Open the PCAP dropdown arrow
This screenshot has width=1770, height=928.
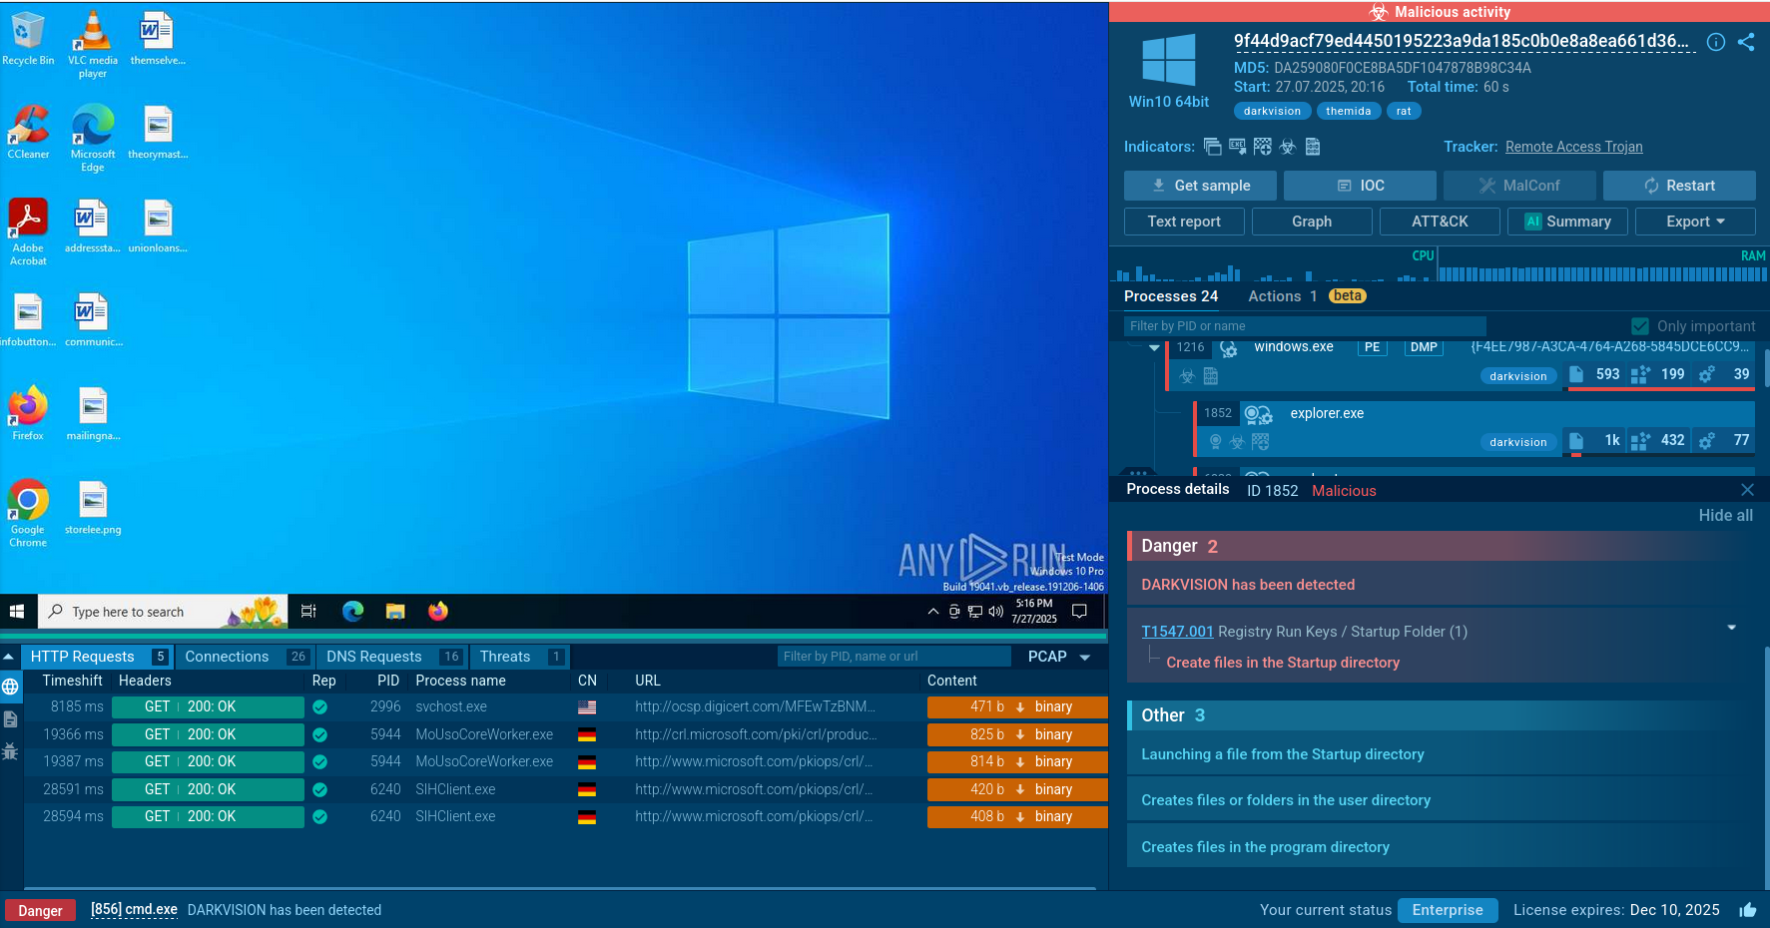click(1085, 658)
